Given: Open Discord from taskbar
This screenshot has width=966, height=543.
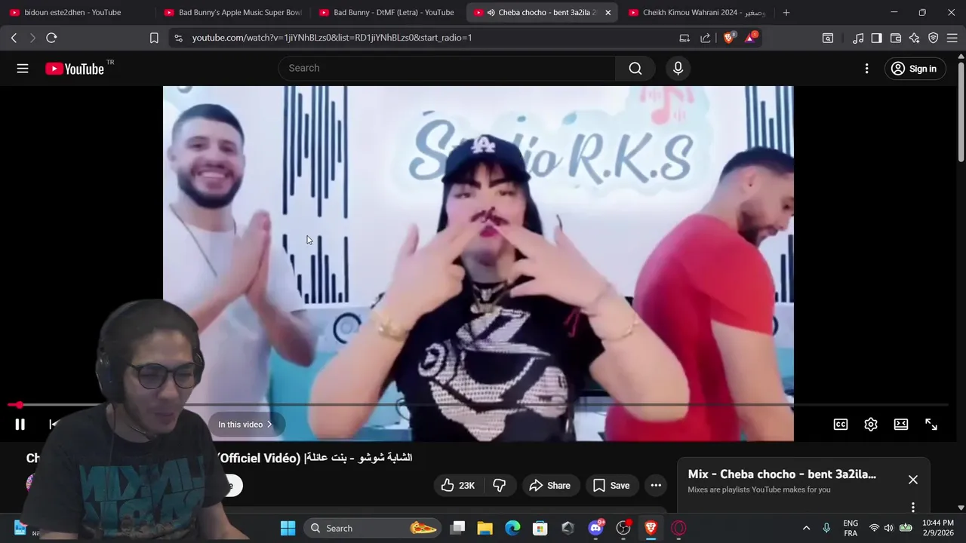Looking at the screenshot, I should 596,528.
